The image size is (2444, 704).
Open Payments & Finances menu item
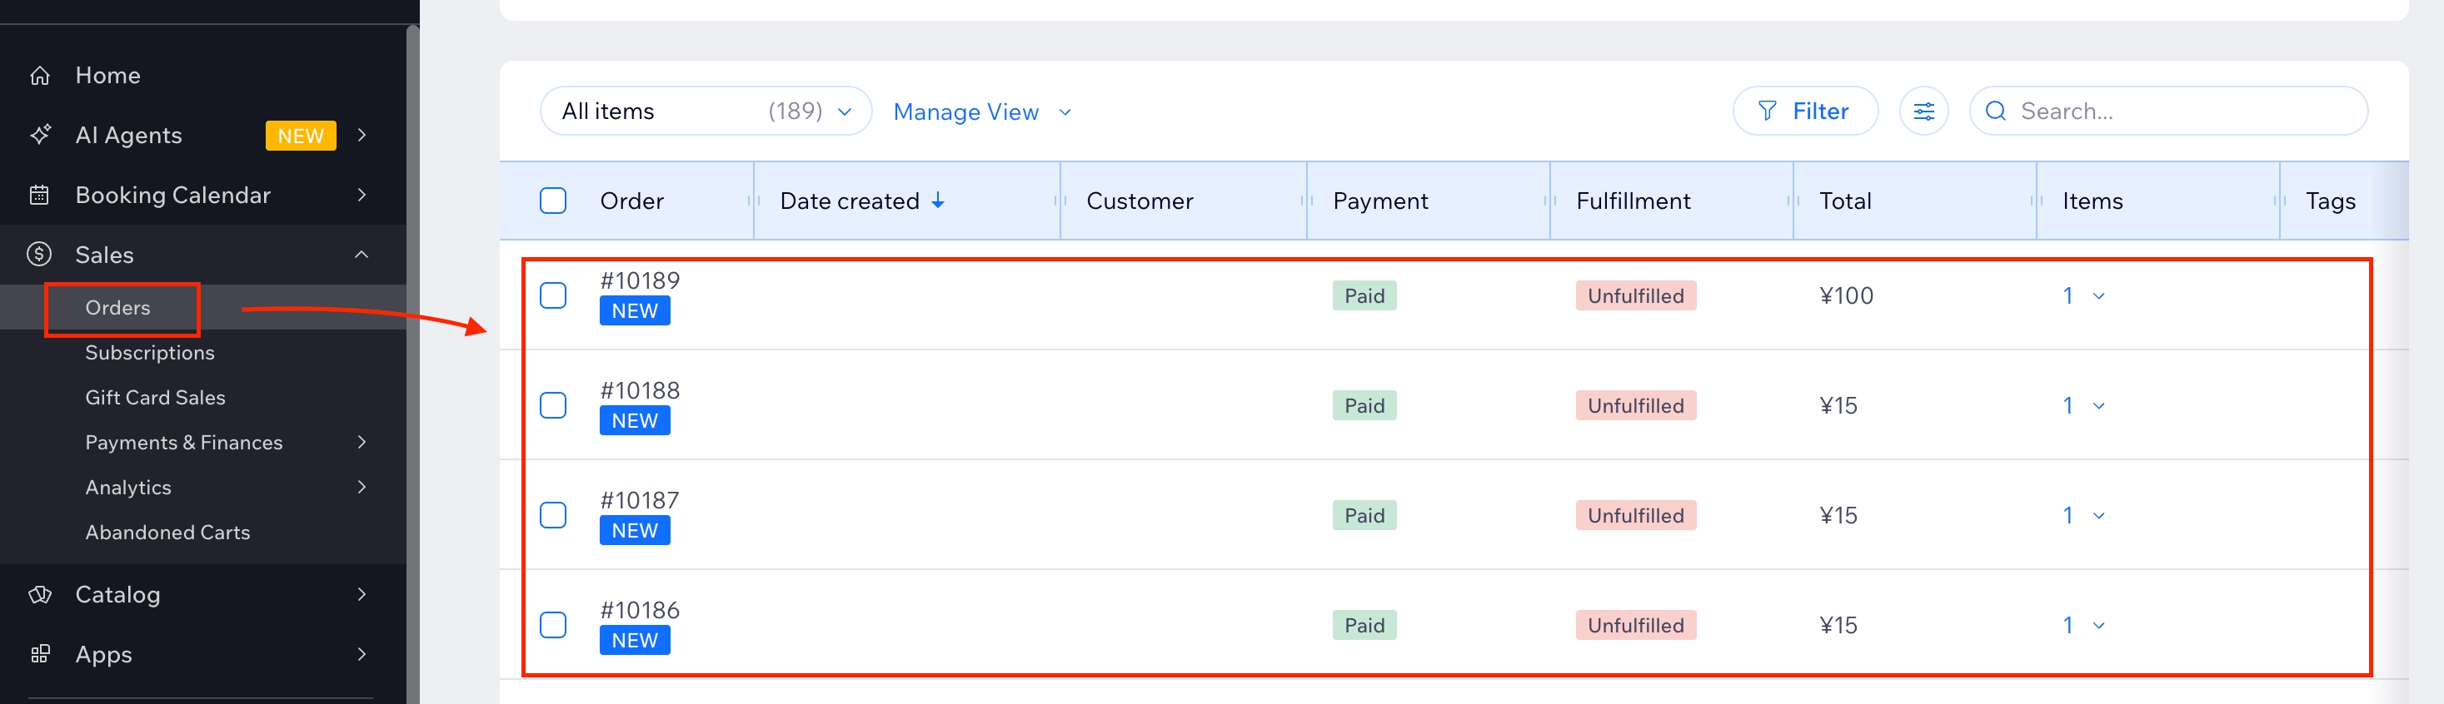(x=184, y=443)
